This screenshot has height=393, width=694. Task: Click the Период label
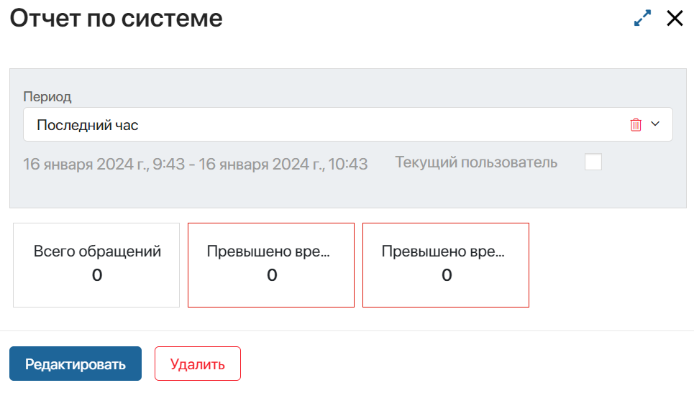[47, 96]
